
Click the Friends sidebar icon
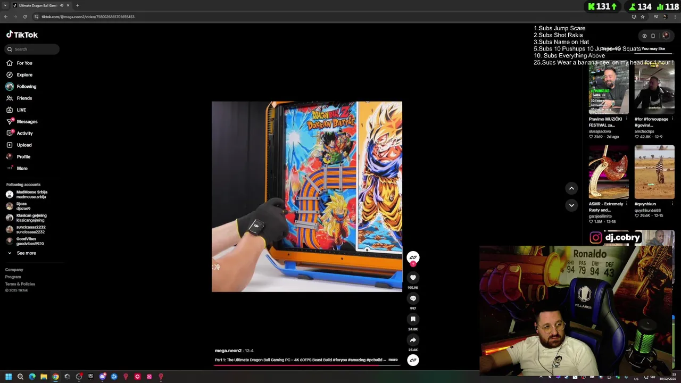click(x=10, y=98)
